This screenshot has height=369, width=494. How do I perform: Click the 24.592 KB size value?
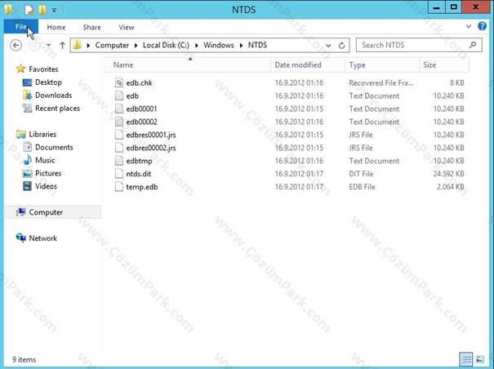point(448,174)
